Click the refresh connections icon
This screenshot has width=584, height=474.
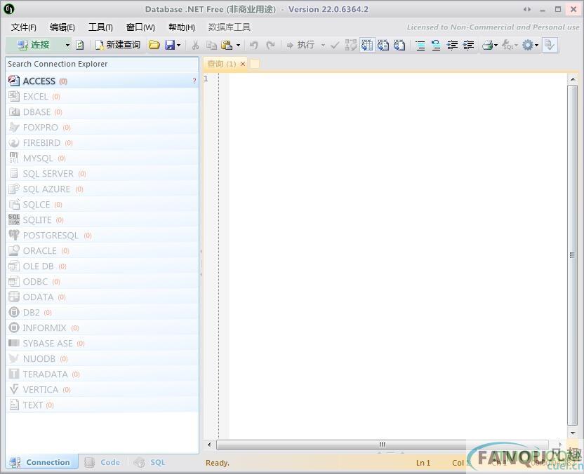80,45
